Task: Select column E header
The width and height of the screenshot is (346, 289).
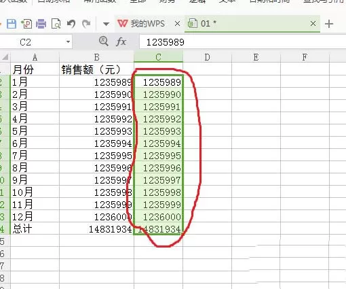Action: 256,57
